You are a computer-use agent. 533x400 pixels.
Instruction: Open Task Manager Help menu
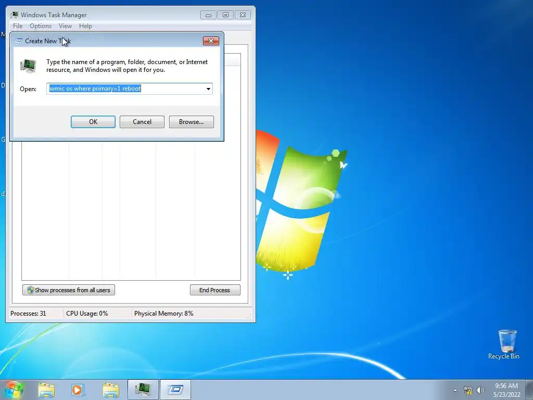click(x=85, y=26)
